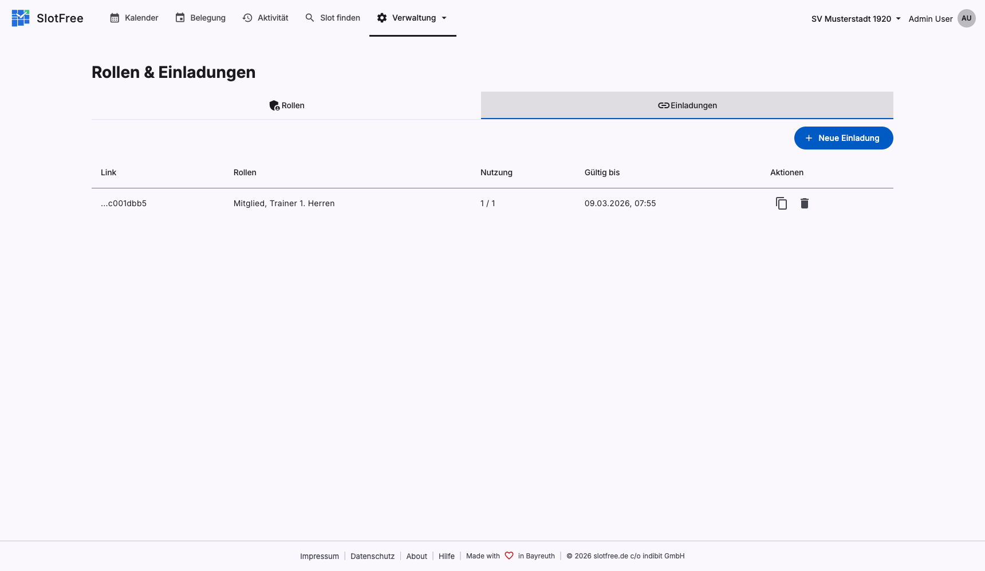The image size is (985, 571).
Task: Open the Aktivität history view
Action: point(265,18)
